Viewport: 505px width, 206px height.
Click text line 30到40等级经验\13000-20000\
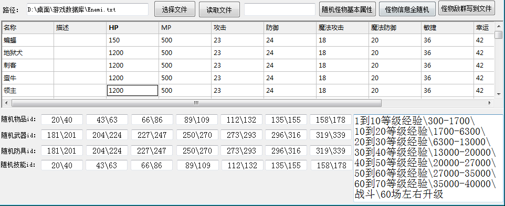425,152
